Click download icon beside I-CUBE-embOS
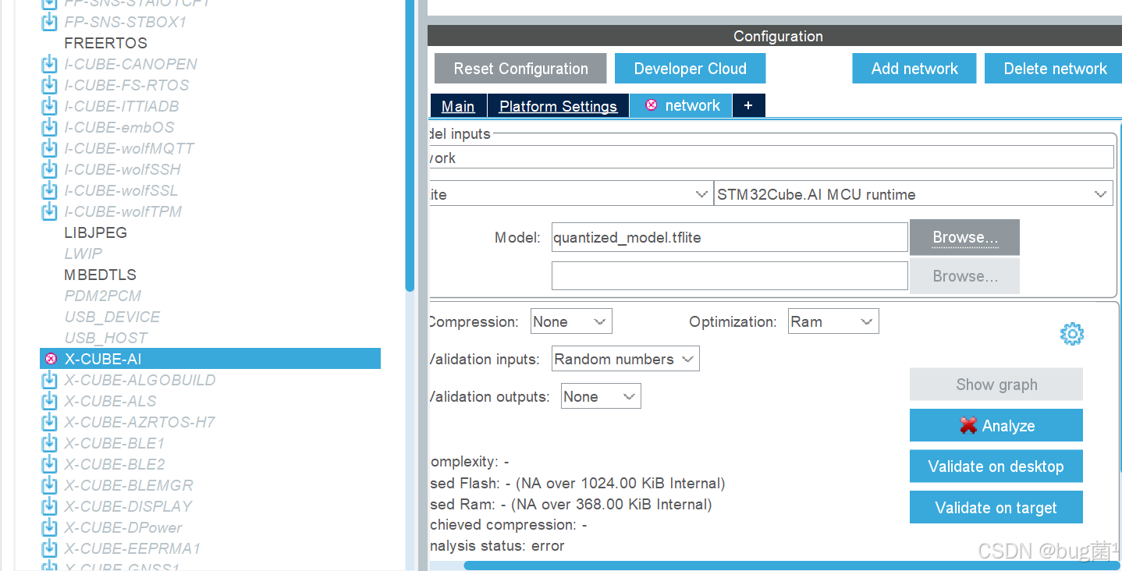This screenshot has width=1122, height=571. [x=49, y=127]
